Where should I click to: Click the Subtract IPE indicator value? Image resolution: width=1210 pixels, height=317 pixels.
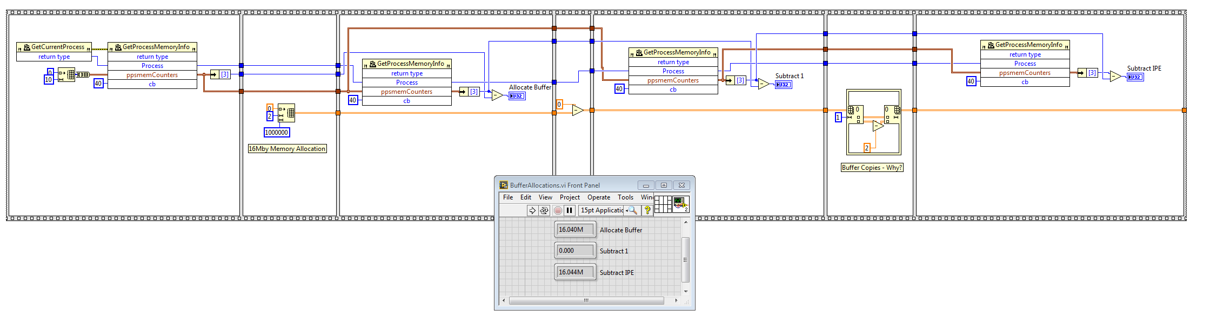(575, 272)
